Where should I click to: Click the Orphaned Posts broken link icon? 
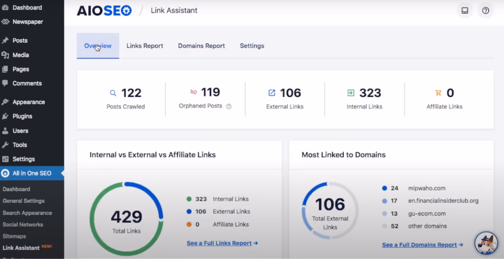tap(193, 92)
